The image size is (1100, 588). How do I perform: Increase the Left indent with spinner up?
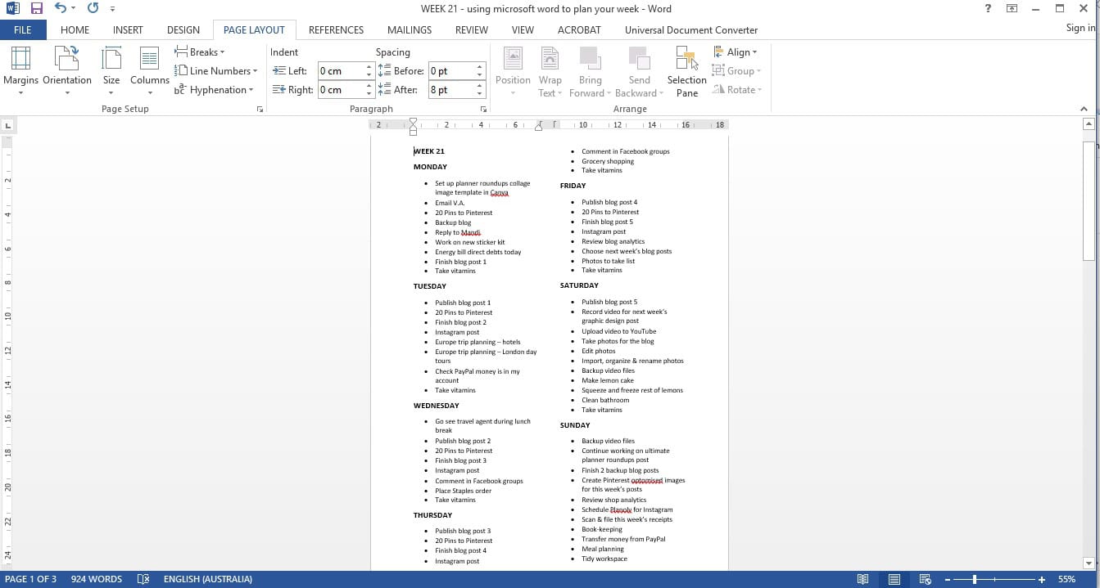point(369,67)
